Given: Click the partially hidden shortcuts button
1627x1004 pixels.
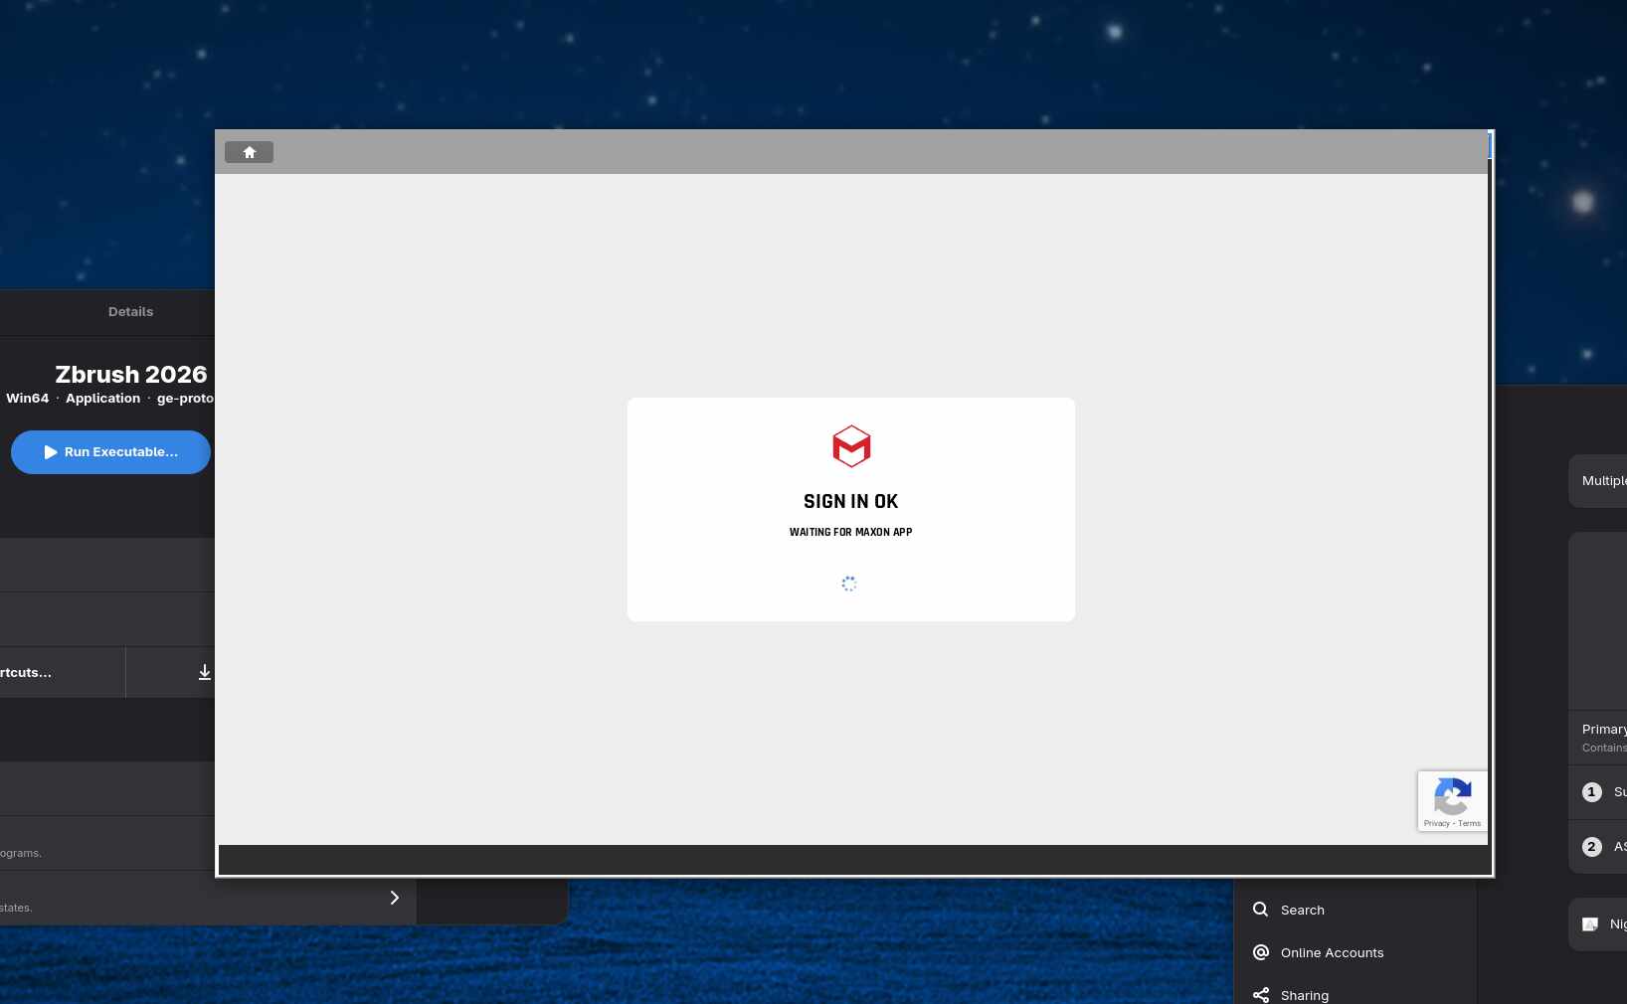Looking at the screenshot, I should (63, 672).
